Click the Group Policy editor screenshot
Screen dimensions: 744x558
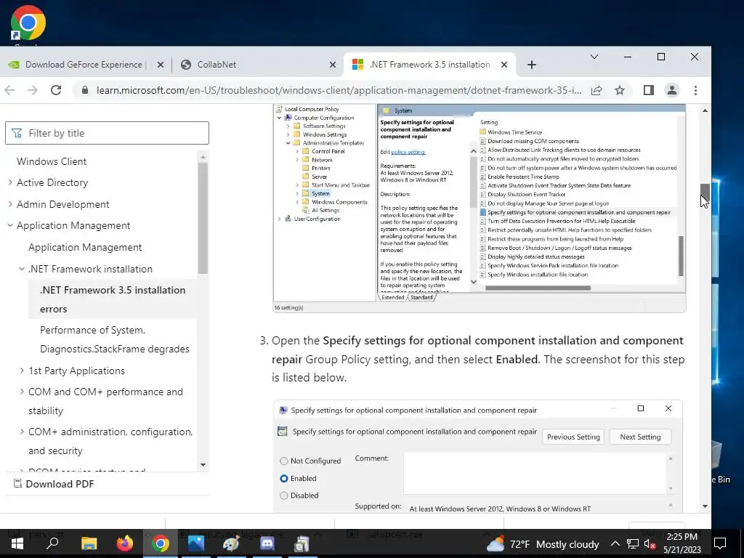480,208
